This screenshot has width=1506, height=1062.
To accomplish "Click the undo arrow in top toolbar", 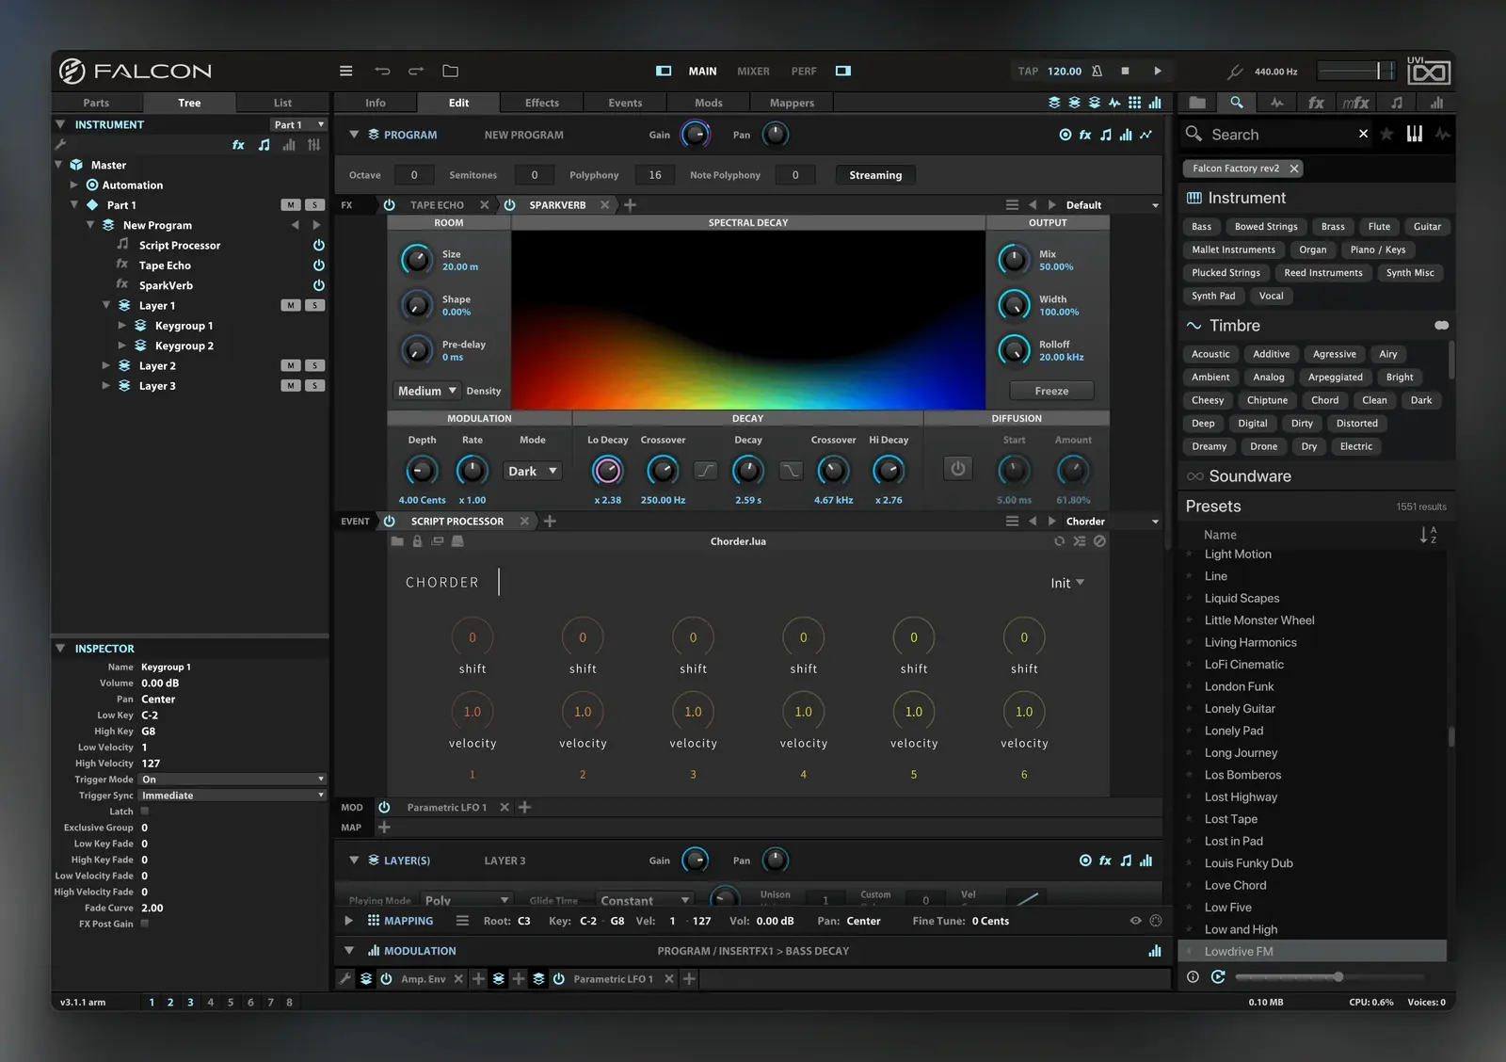I will click(x=382, y=71).
